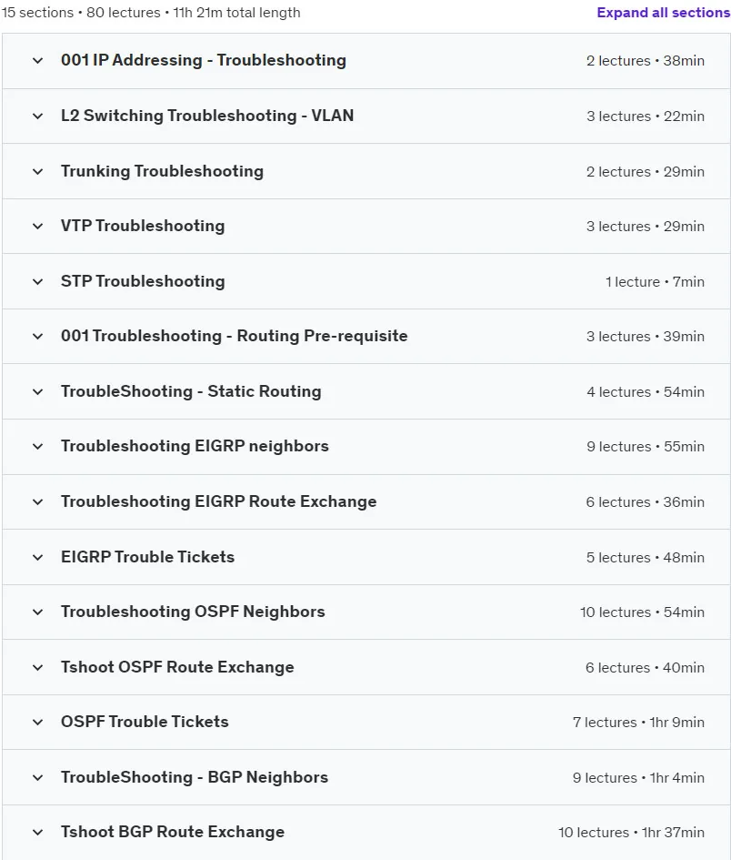
Task: Expand Troubleshooting EIGRP Route Exchange chevron
Action: (38, 501)
